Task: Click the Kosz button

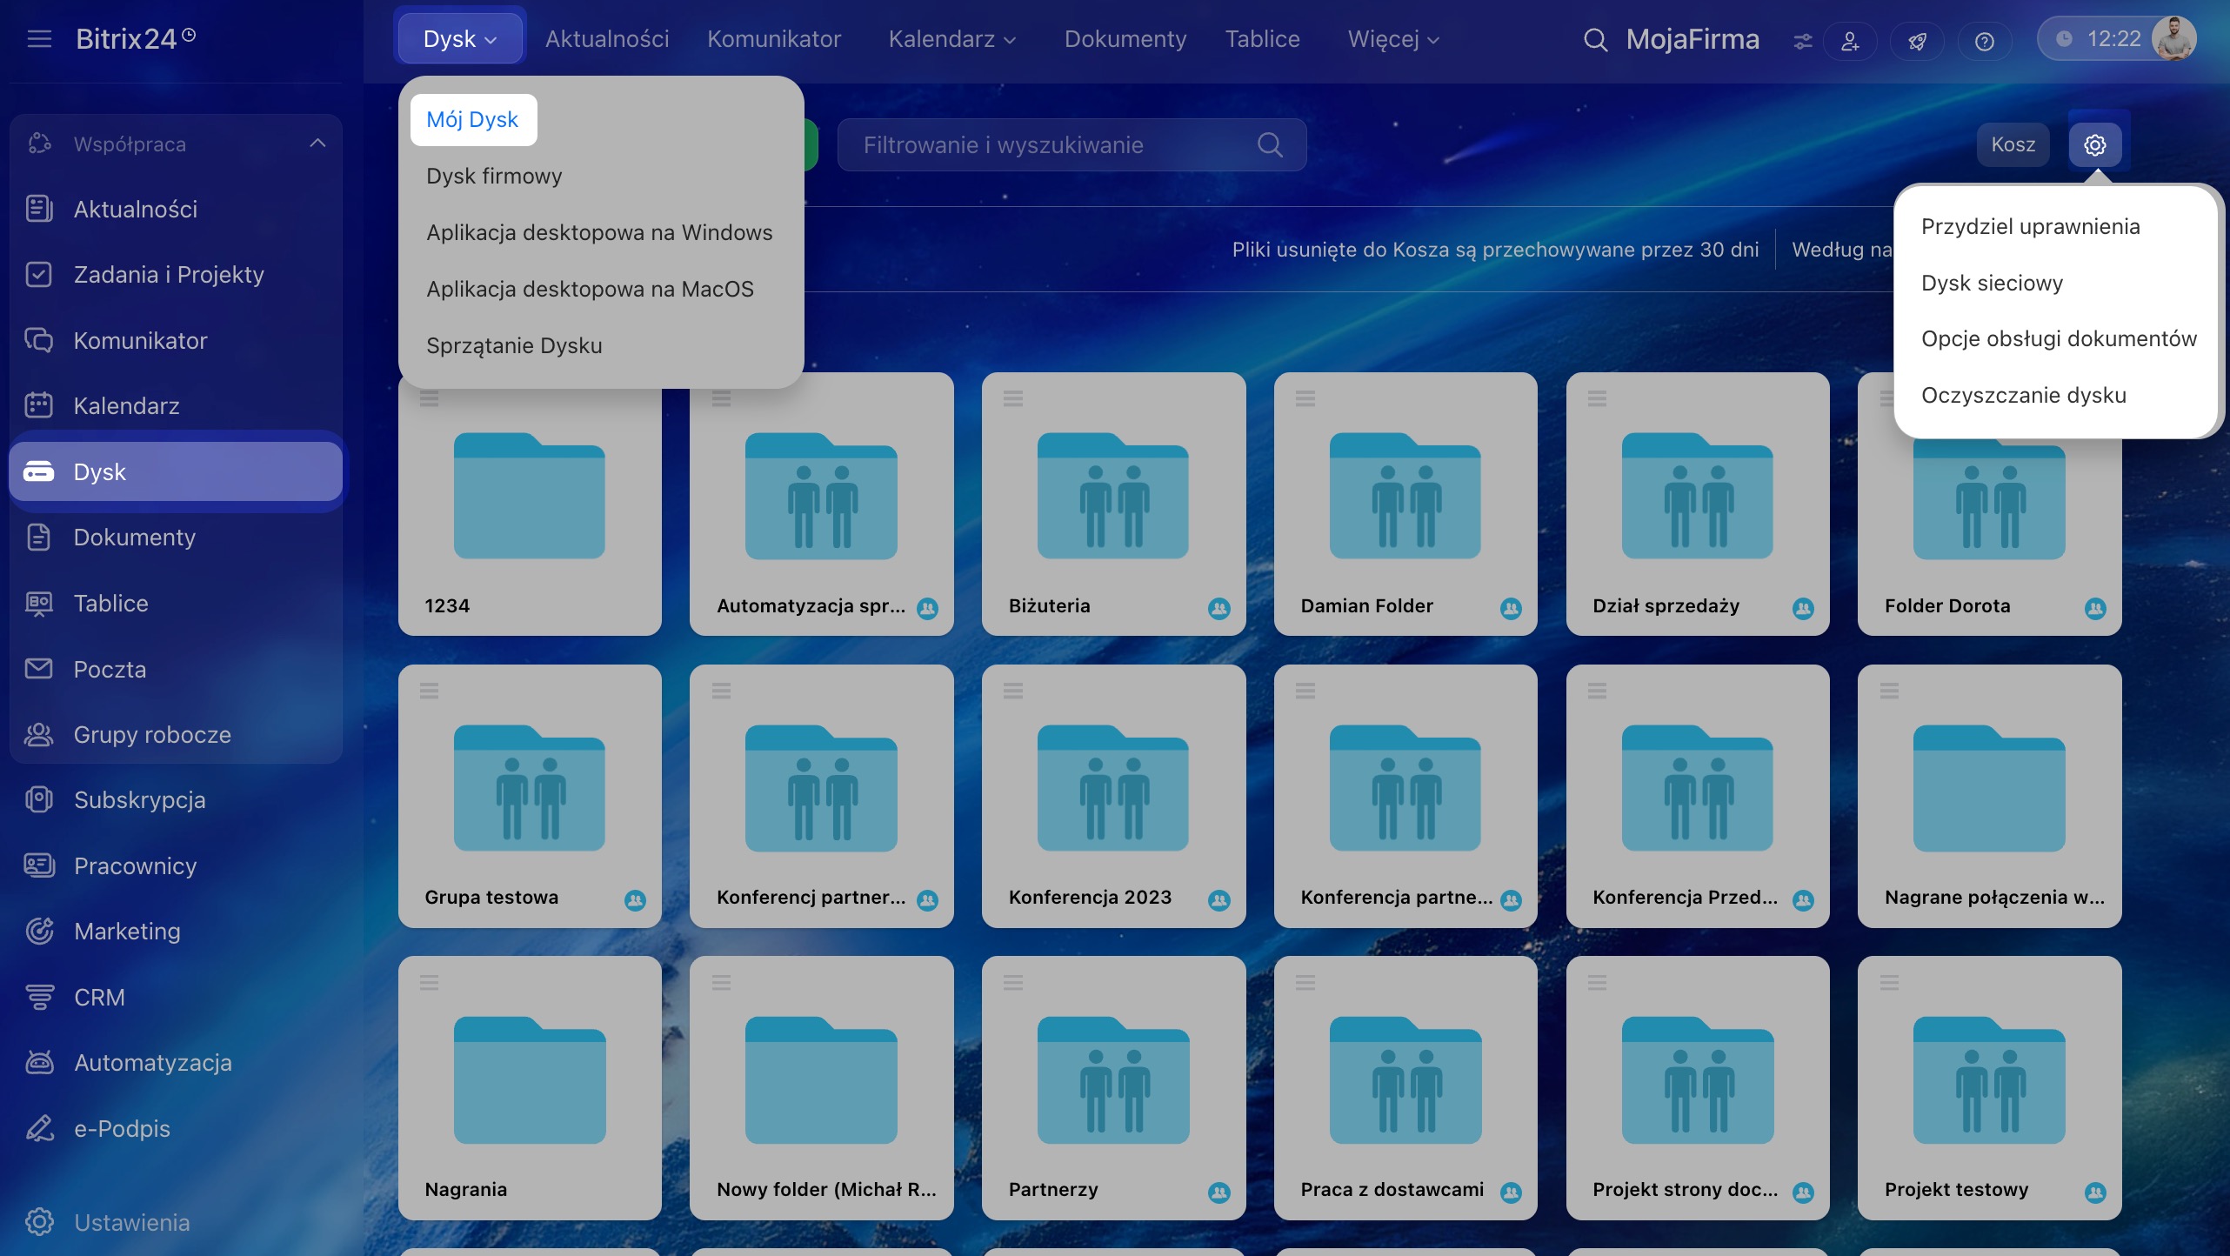Action: coord(2013,144)
